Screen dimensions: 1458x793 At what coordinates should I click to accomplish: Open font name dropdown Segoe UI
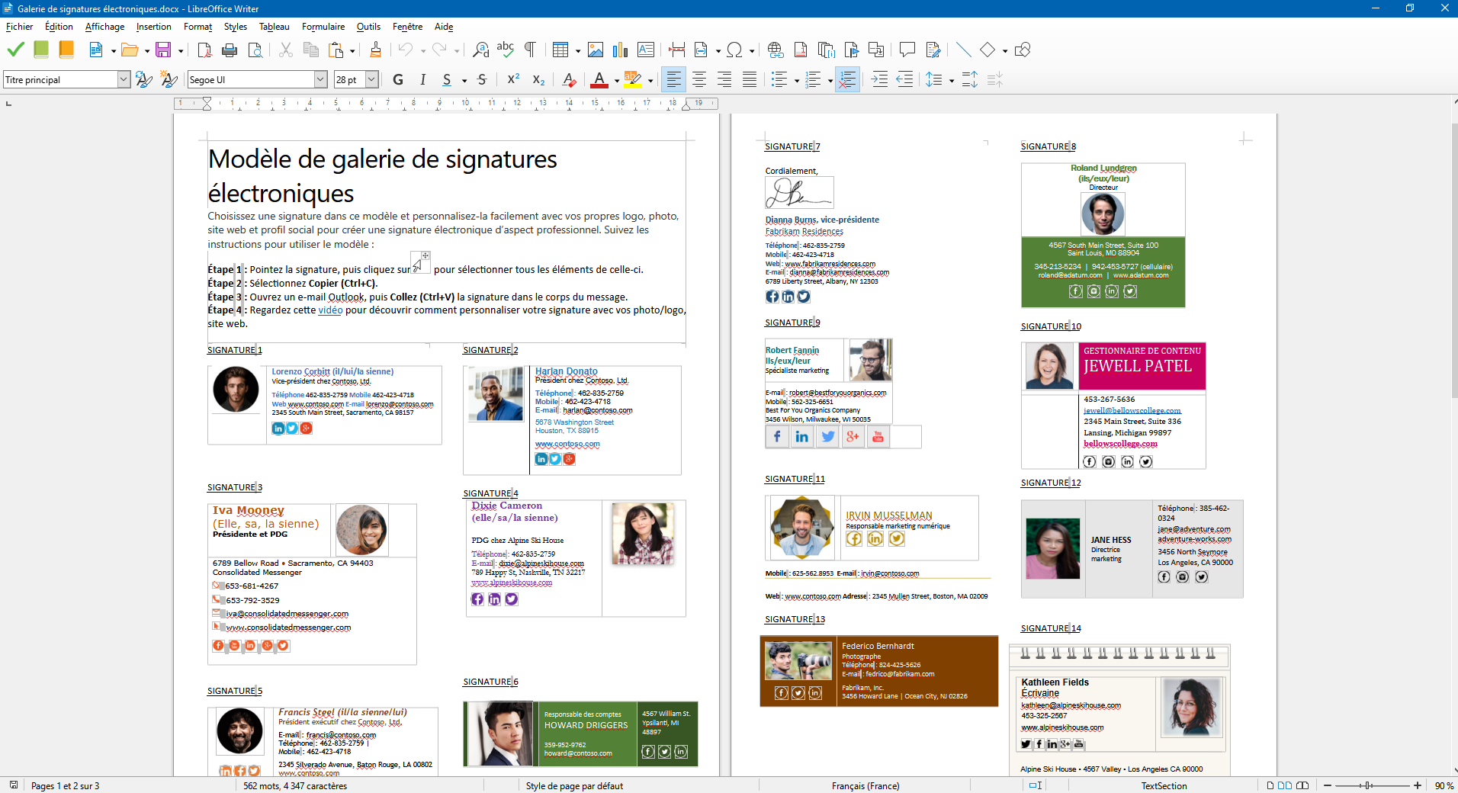click(x=320, y=79)
